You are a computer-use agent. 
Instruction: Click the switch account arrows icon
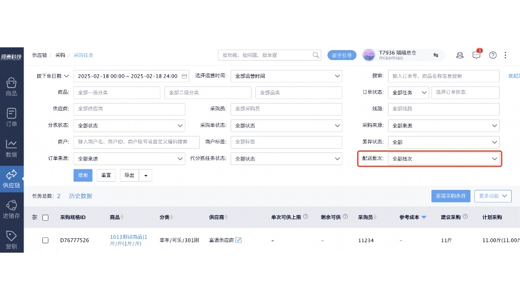coord(436,55)
